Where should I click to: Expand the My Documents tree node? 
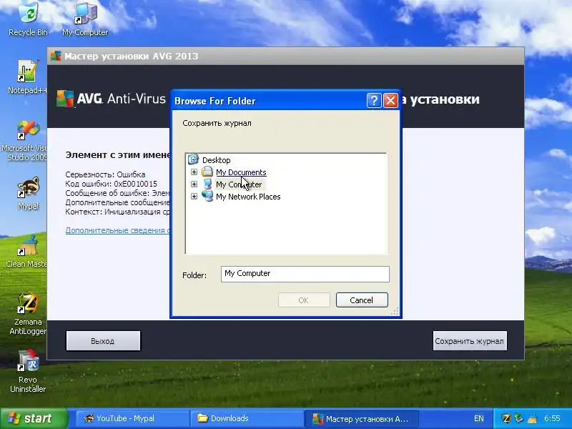pos(194,172)
